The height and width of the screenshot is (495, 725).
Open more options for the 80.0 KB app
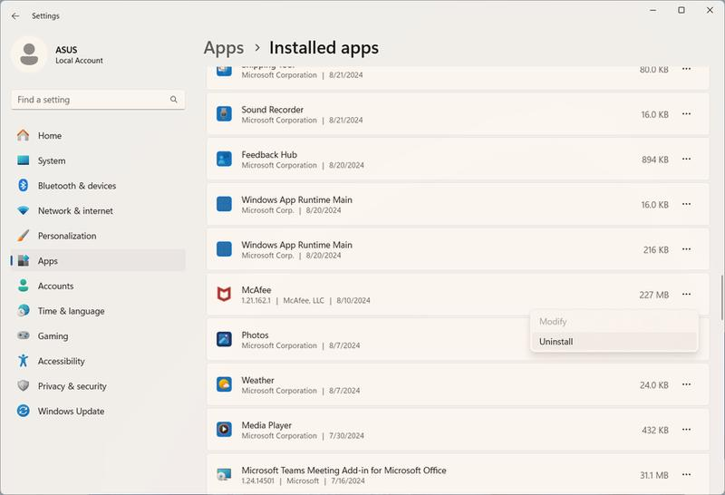(686, 69)
